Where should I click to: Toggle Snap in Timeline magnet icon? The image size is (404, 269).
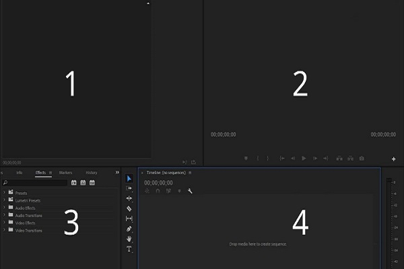158,191
